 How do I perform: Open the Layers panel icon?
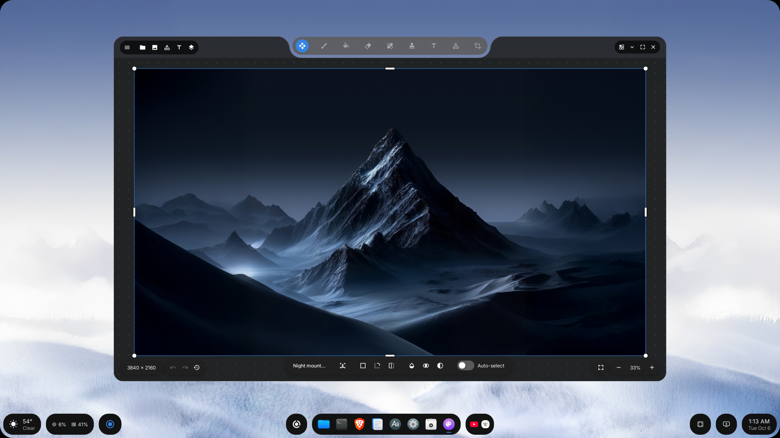pos(191,47)
